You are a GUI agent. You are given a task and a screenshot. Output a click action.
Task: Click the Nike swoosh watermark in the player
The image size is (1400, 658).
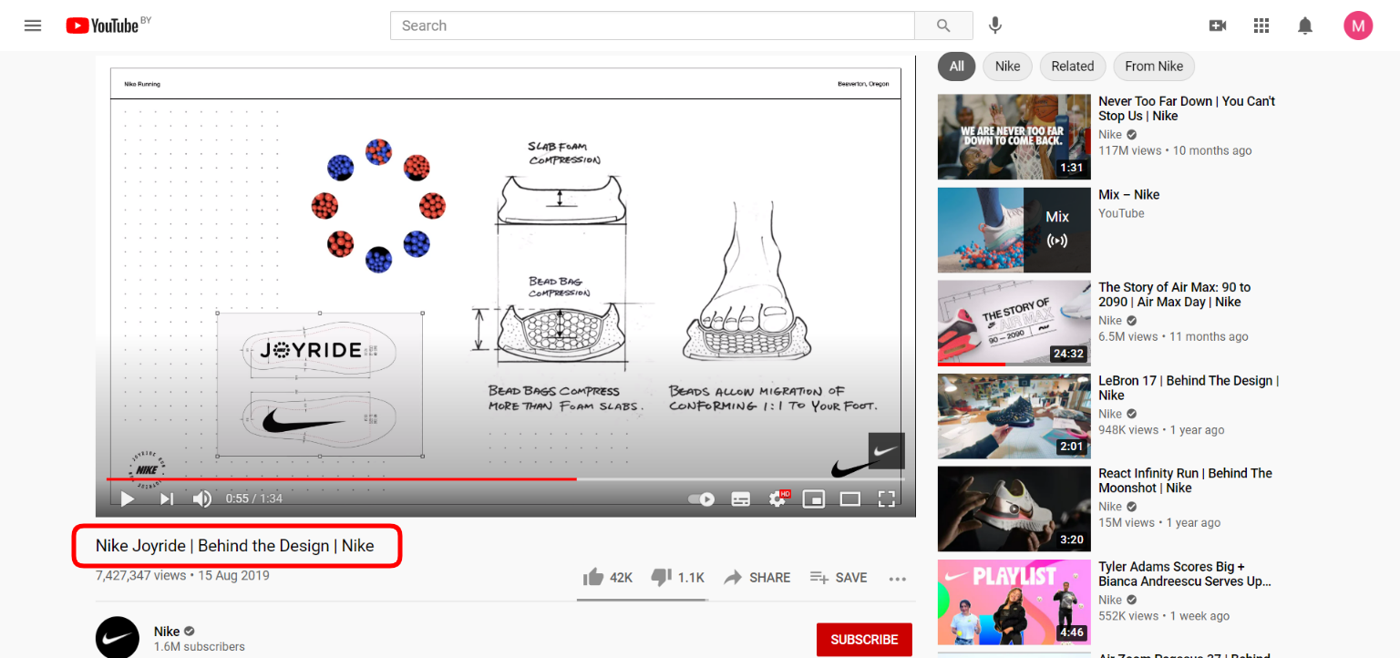point(886,451)
